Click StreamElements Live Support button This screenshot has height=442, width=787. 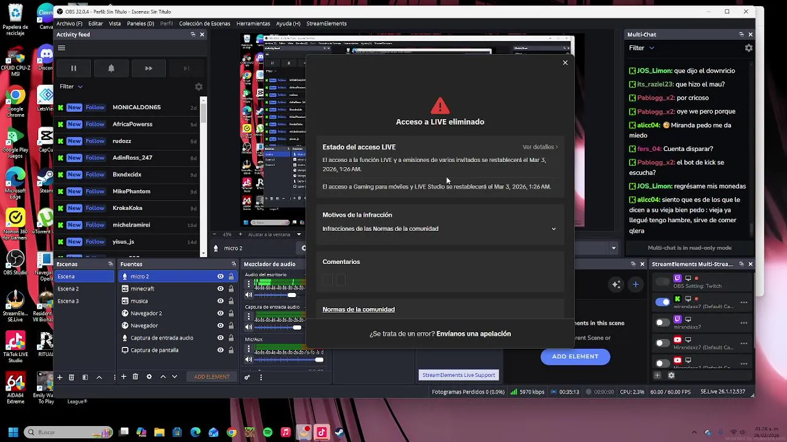[x=459, y=375]
